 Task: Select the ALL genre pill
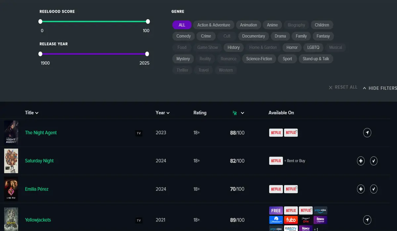click(x=182, y=25)
